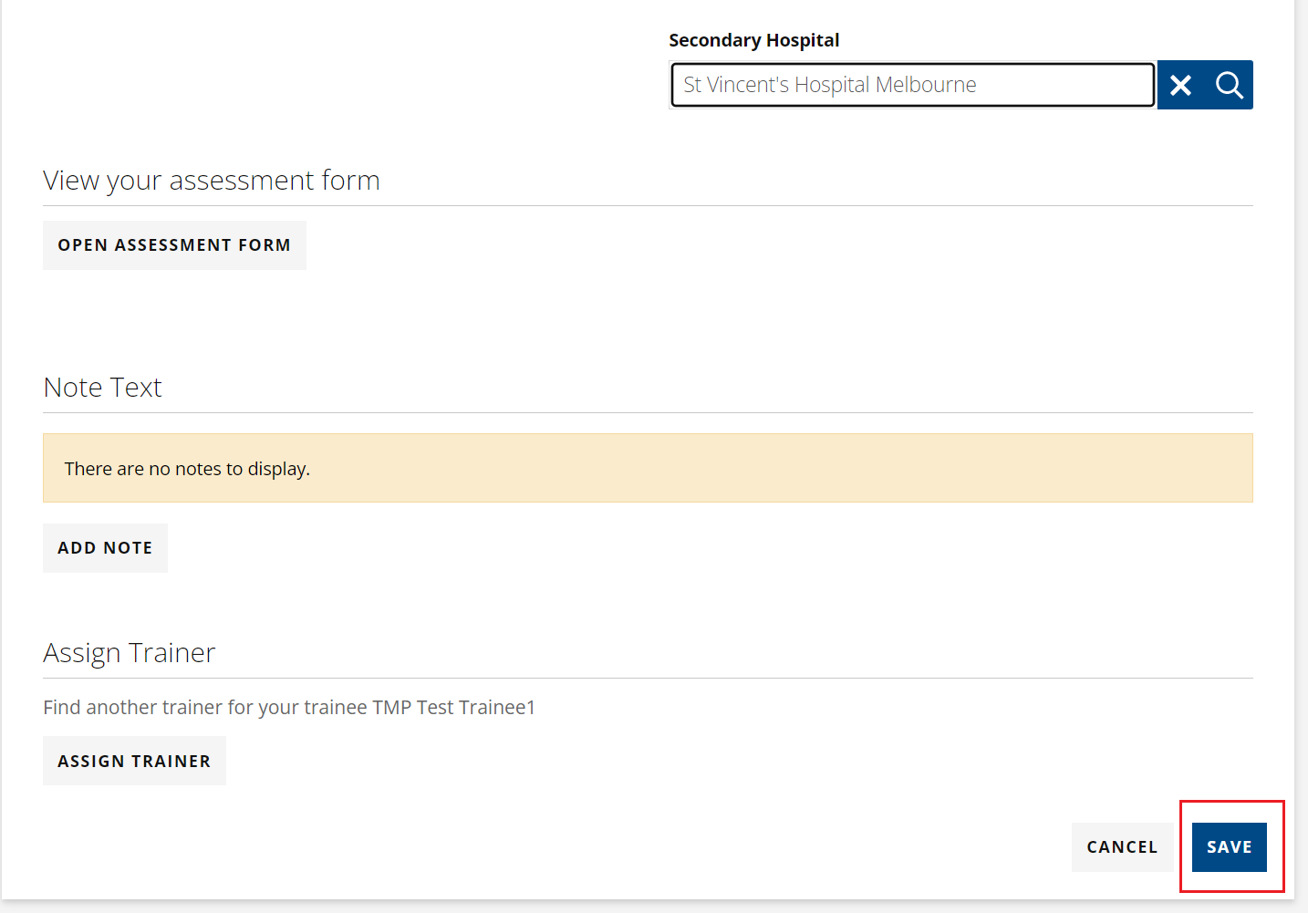Click the trainee name TMP Test Trainee1

pos(454,708)
